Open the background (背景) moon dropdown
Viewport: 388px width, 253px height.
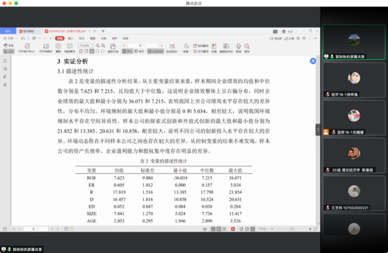tap(186, 48)
